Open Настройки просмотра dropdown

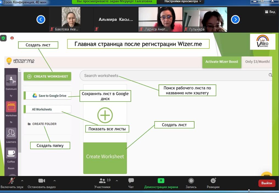coord(183,1)
